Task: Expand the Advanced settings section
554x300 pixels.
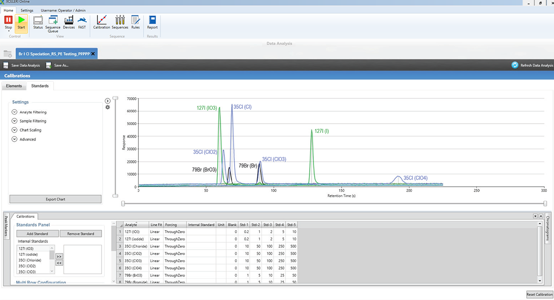Action: (15, 139)
